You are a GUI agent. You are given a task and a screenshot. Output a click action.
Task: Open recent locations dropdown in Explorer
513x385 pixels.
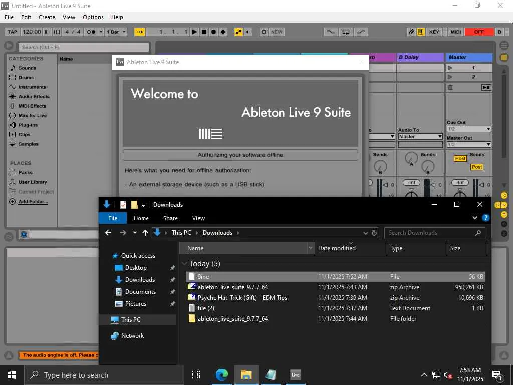pos(135,233)
